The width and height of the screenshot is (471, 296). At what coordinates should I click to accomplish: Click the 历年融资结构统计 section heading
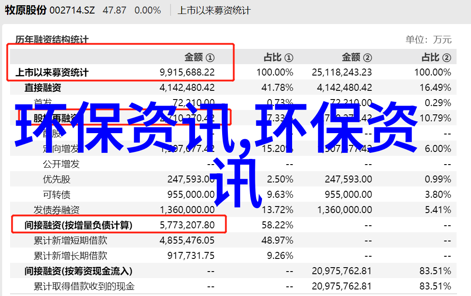click(x=52, y=39)
